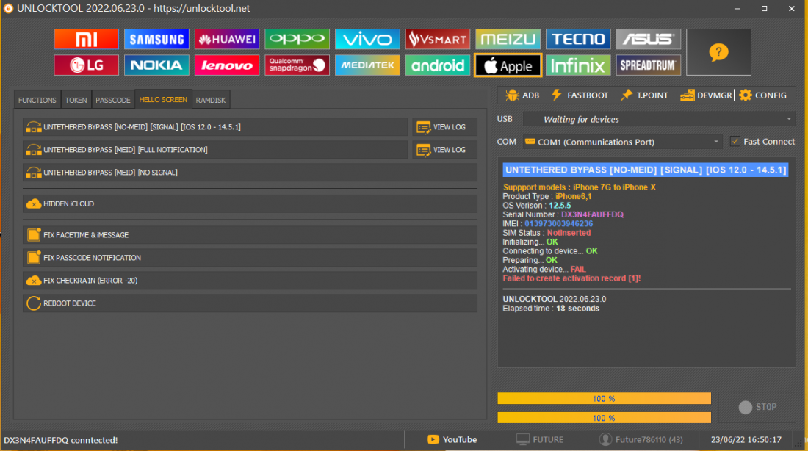Click the 'Failed to create activation record' message

click(571, 278)
